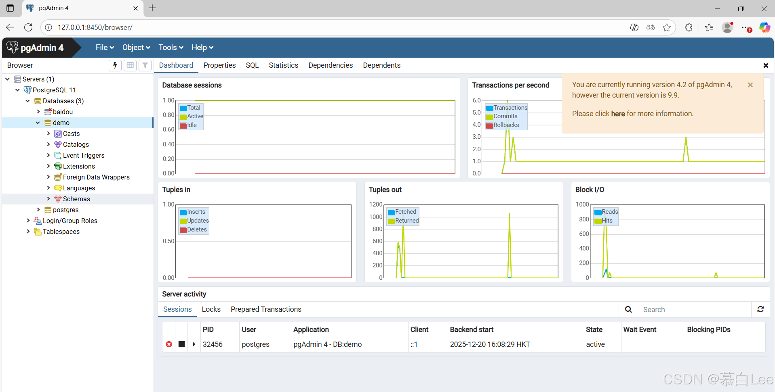Click the Login/Group Roles icon
The height and width of the screenshot is (392, 775).
click(38, 221)
